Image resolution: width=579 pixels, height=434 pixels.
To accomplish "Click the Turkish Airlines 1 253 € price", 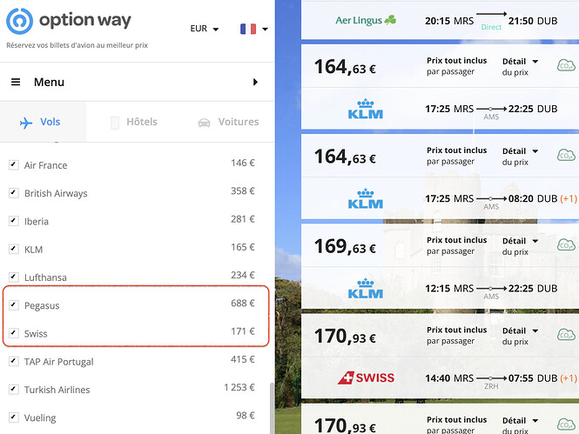I will [239, 388].
